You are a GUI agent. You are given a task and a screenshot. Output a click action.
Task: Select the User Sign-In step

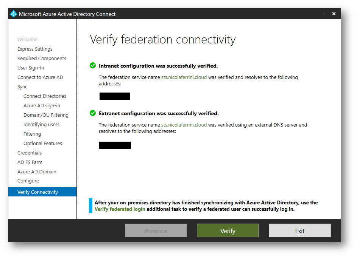tap(31, 68)
